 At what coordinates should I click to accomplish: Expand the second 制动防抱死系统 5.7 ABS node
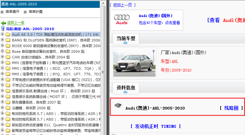(x=2, y=119)
